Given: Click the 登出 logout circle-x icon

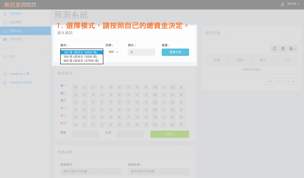Looking at the screenshot, I should coord(5,57).
